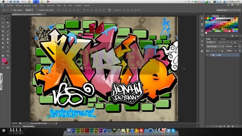This screenshot has height=136, width=242.
Task: Toggle Quick Mask mode icon
Action: pos(3,68)
